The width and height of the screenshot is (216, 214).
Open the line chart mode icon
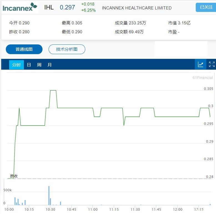[200, 64]
